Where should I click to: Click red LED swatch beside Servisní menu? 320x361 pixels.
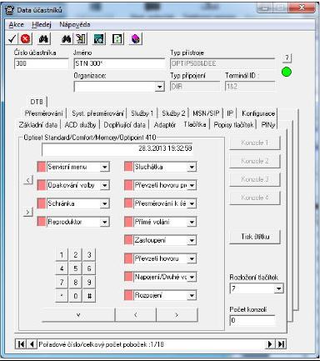[42, 167]
